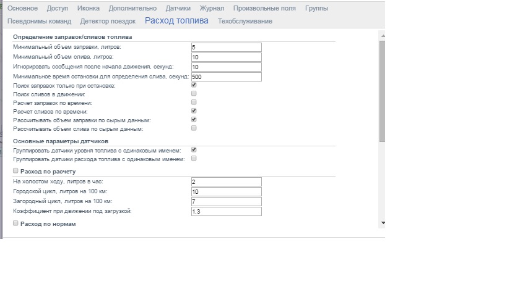Click the scrollbar down arrow

[382, 223]
